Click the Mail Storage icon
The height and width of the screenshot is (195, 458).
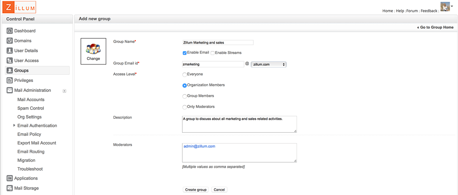[x=10, y=188]
